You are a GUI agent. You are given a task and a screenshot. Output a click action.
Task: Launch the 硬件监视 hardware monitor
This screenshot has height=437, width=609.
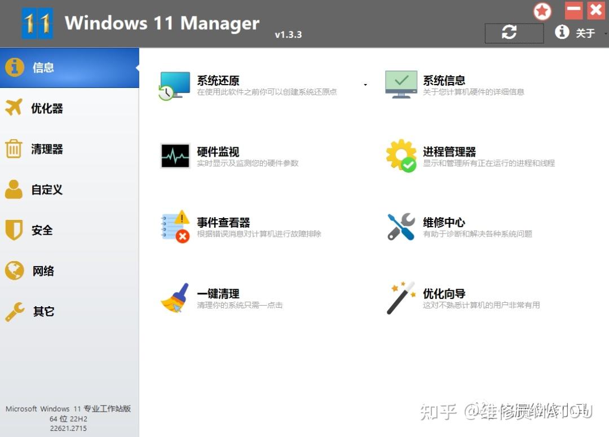coord(218,152)
